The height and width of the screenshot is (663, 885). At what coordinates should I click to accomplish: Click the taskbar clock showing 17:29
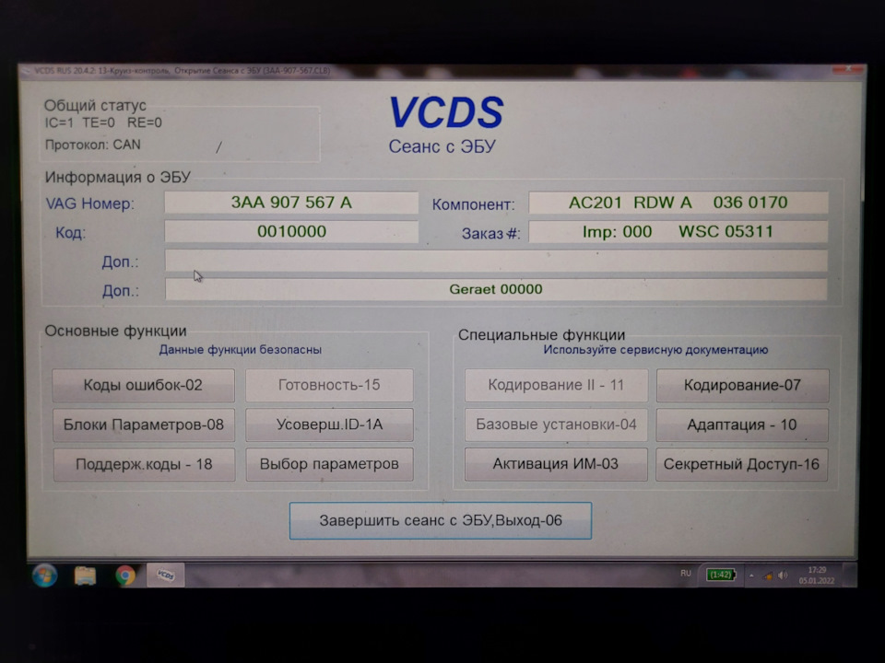click(817, 576)
